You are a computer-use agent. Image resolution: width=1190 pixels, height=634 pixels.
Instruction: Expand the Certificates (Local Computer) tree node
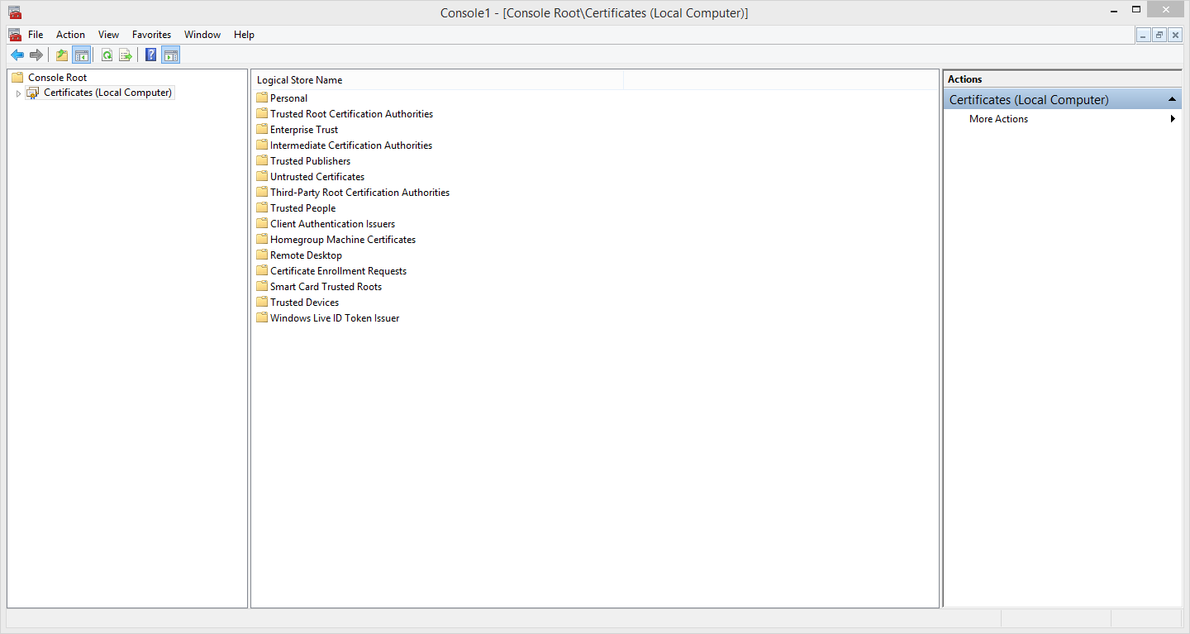tap(18, 93)
